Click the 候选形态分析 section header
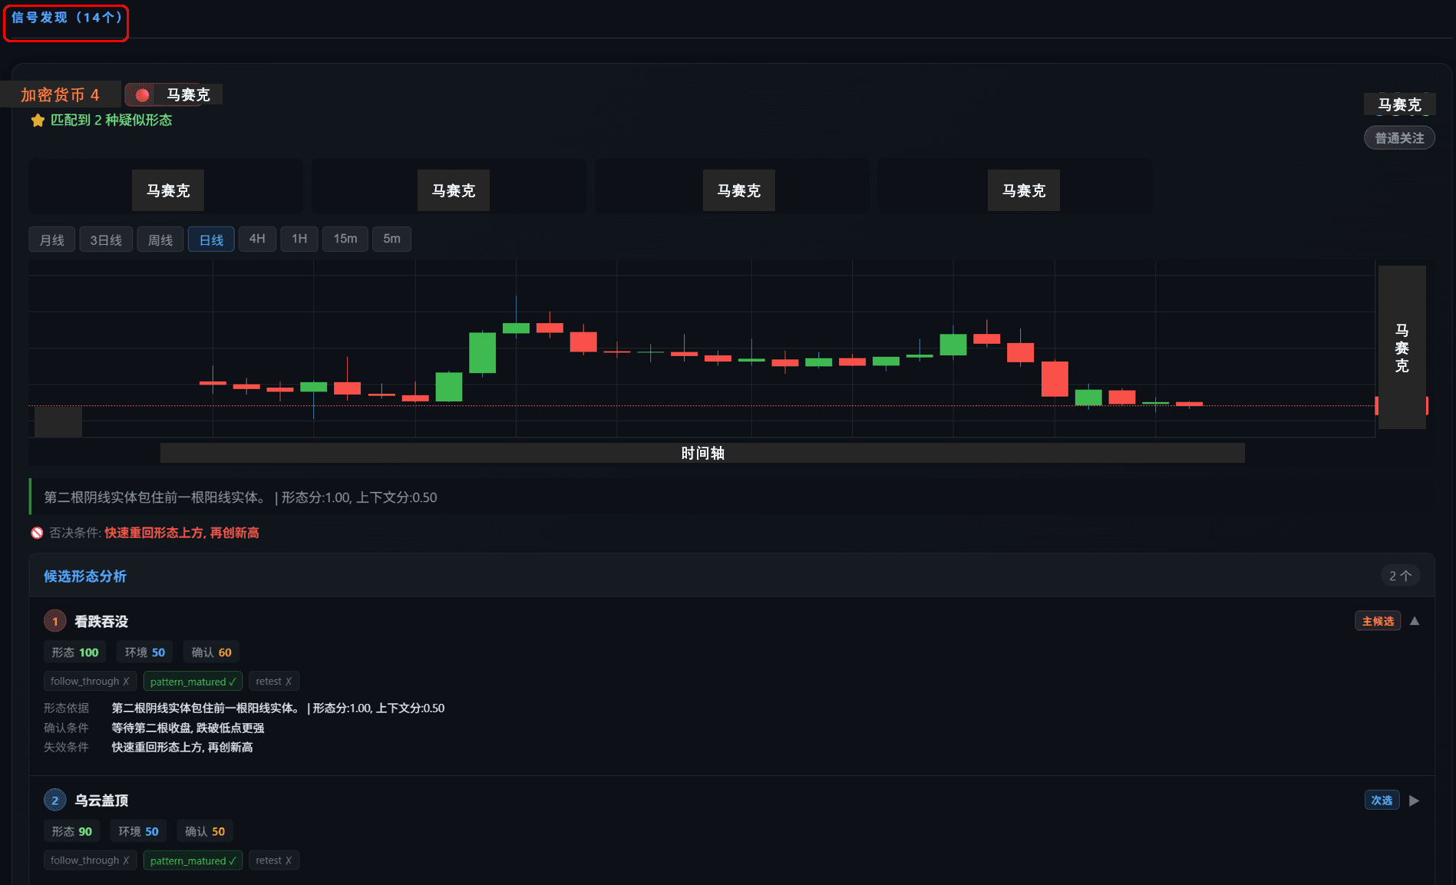 click(85, 576)
